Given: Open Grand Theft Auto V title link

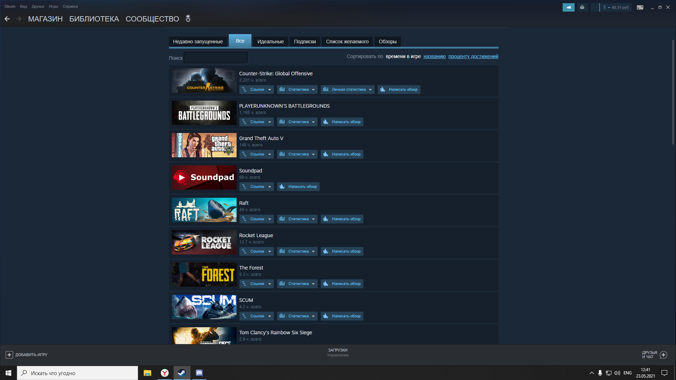Looking at the screenshot, I should [x=261, y=138].
